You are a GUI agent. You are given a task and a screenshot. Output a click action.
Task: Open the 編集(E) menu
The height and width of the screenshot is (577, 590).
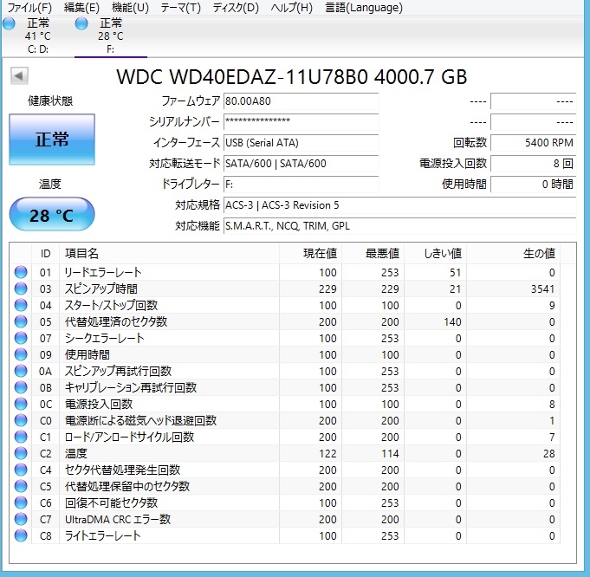coord(81,8)
